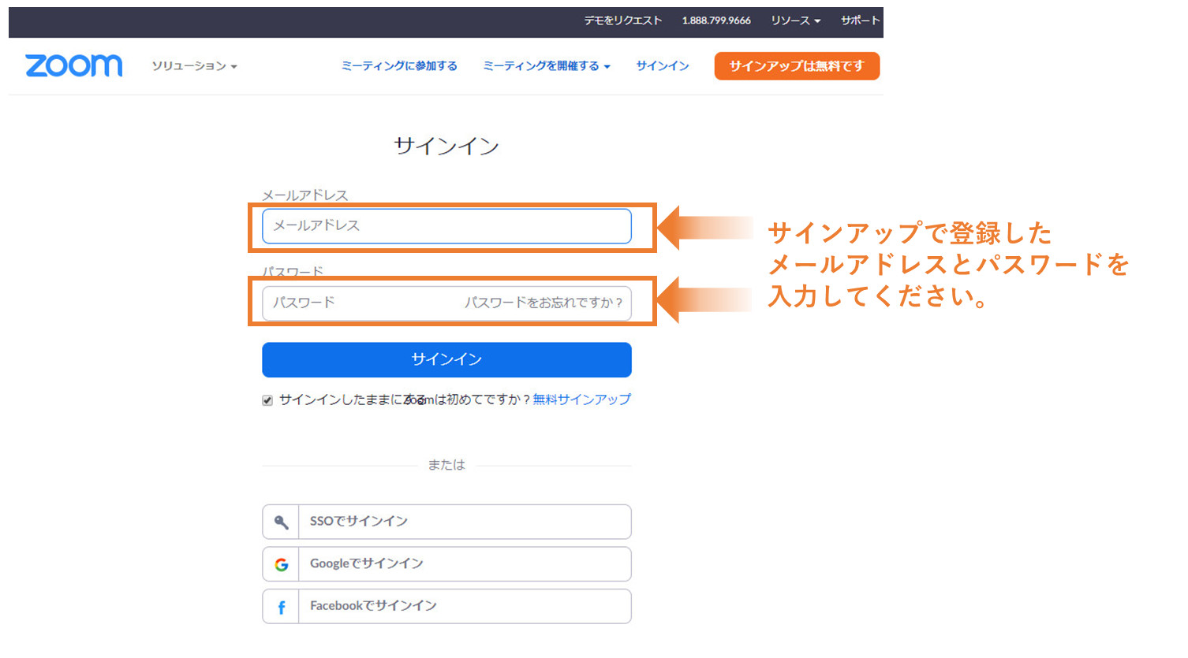Select the Googleでサインイン button
This screenshot has height=658, width=1188.
click(x=446, y=564)
